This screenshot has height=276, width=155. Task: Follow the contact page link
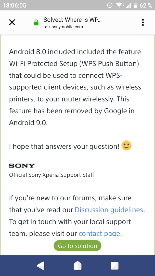click(x=99, y=234)
